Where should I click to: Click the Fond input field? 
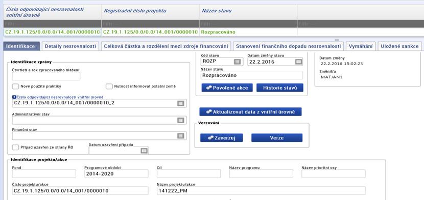click(44, 174)
